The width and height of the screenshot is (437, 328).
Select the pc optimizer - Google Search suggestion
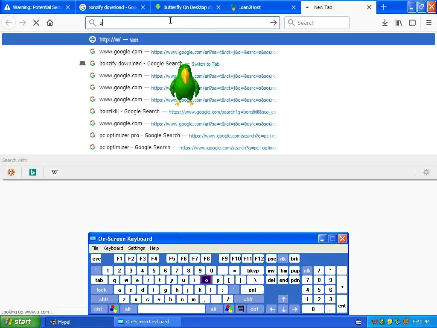tap(218, 147)
